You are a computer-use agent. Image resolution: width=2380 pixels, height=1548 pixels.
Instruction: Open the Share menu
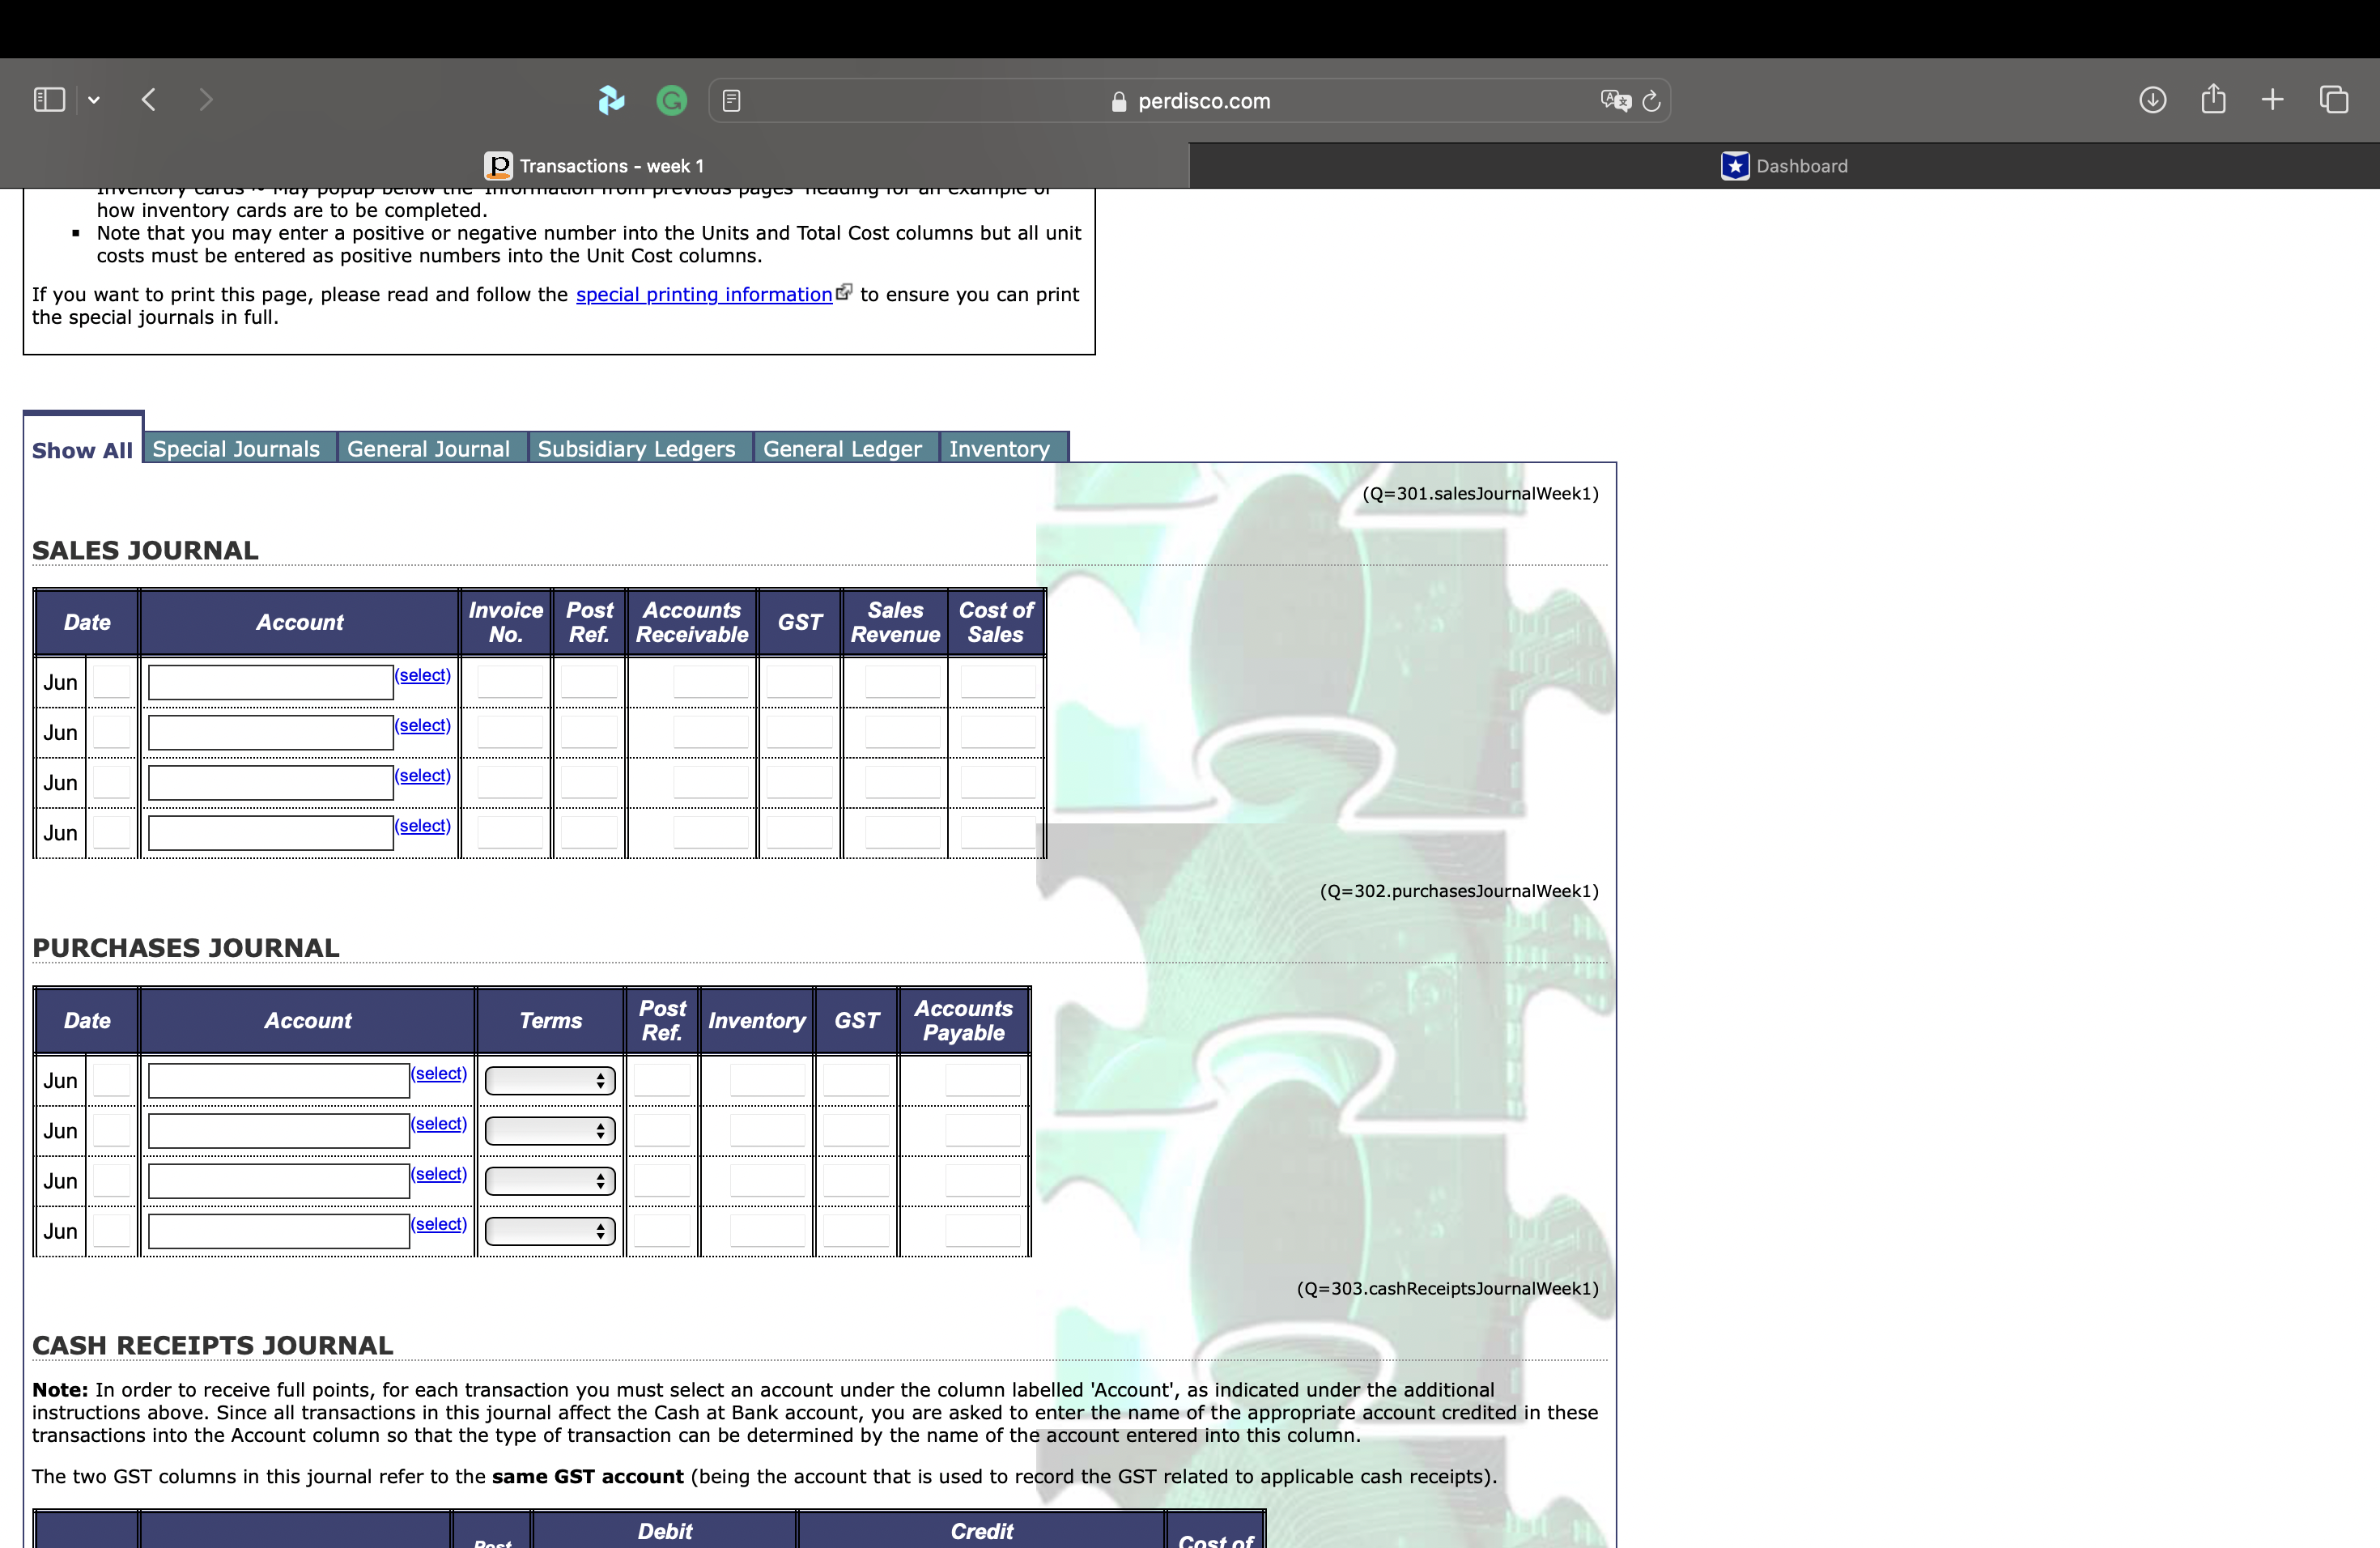coord(2213,99)
